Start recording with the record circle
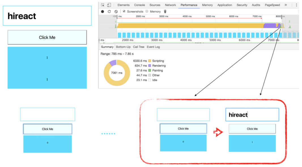302x167 pixels. (103, 12)
